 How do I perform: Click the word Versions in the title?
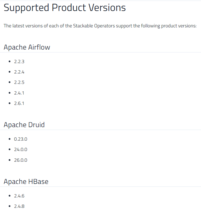coord(107,8)
